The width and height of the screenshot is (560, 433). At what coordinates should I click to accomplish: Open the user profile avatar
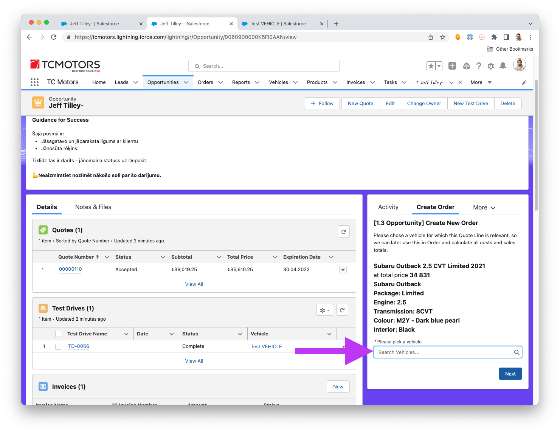pyautogui.click(x=520, y=65)
